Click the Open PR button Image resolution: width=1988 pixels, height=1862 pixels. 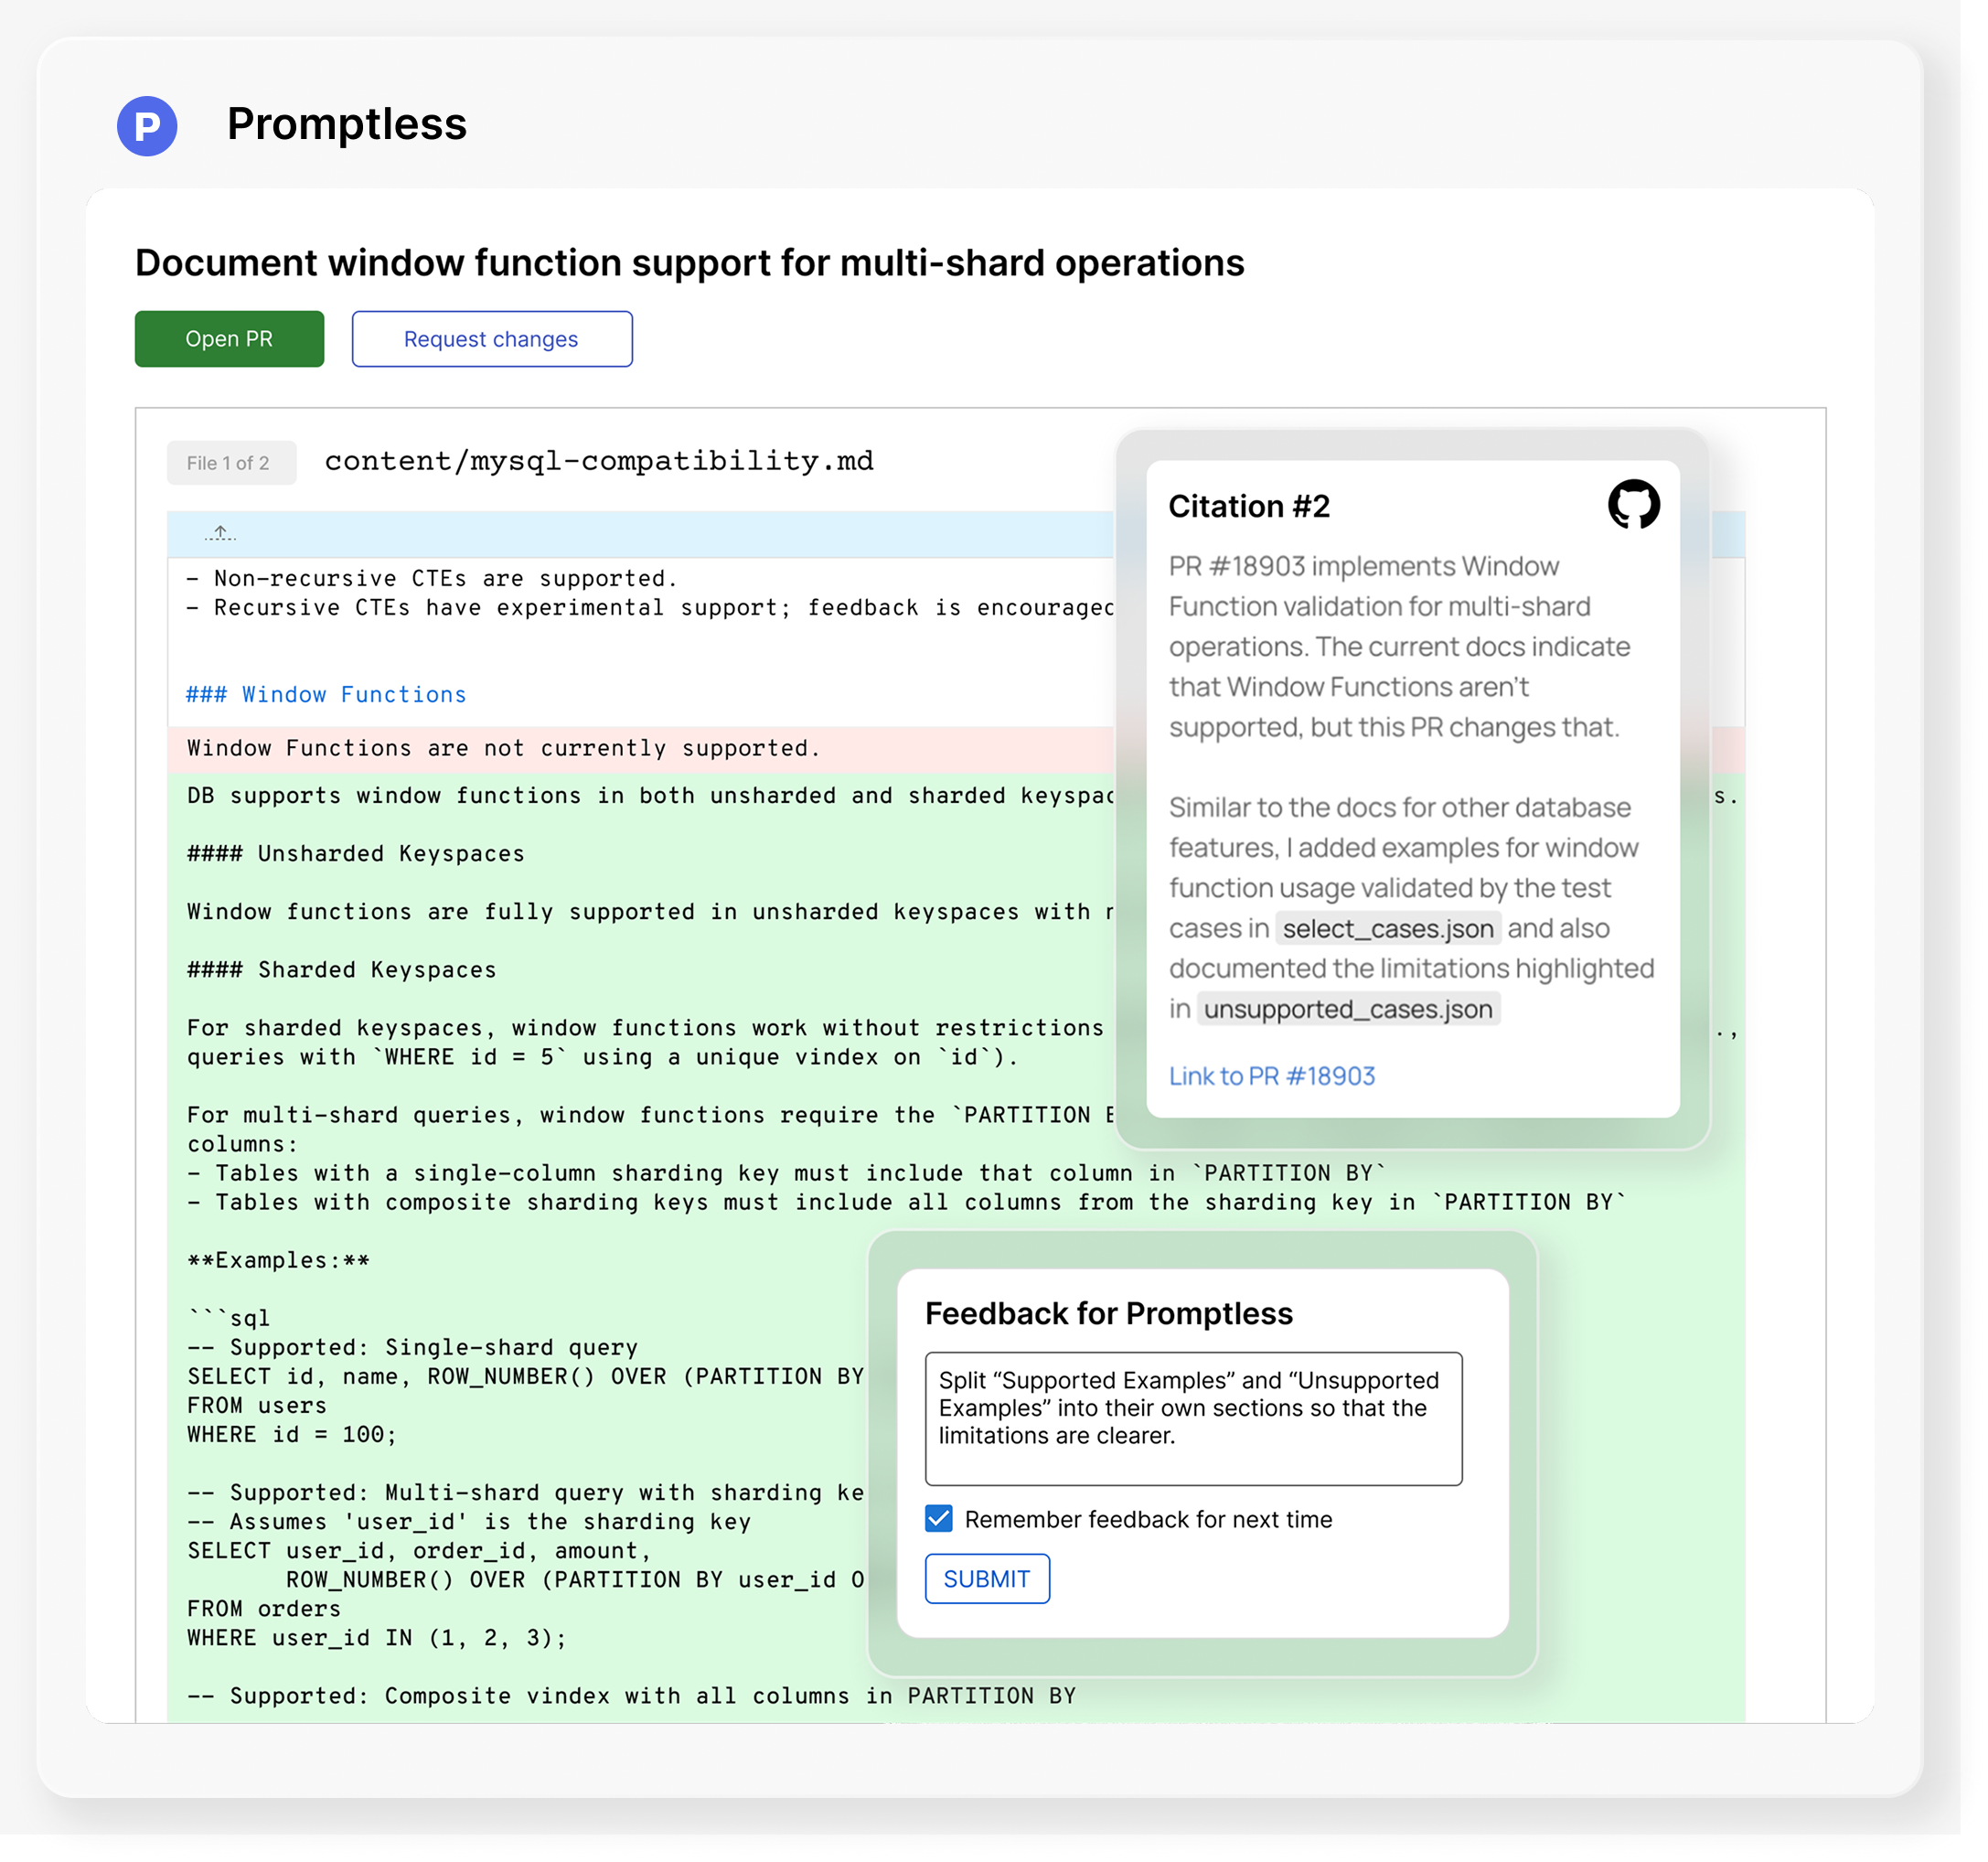coord(229,338)
